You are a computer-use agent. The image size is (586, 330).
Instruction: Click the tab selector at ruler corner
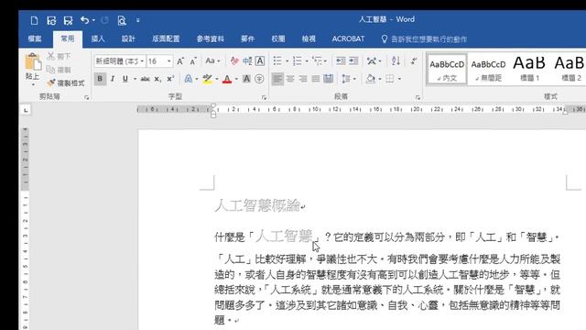26,110
